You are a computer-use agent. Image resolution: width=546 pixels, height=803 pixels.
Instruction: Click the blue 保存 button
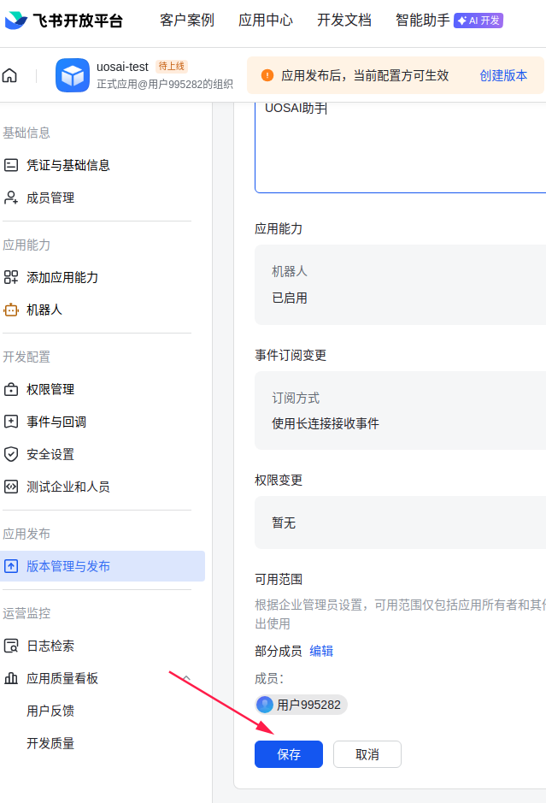[289, 754]
